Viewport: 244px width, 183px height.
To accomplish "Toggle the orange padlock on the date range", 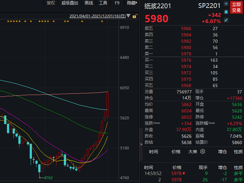I will pos(135,16).
